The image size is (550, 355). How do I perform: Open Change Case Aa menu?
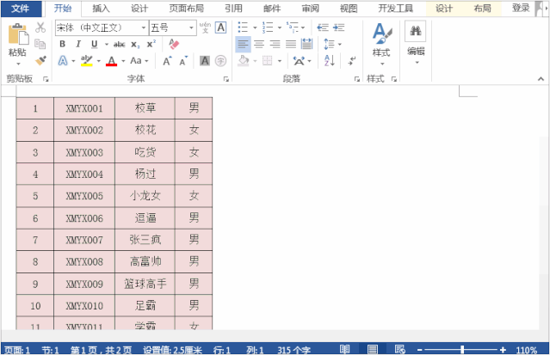tap(139, 61)
